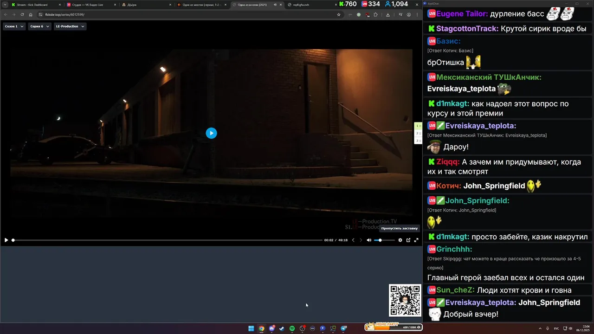Bookmark this page with star icon
Screen dimensions: 594x334
click(339, 14)
